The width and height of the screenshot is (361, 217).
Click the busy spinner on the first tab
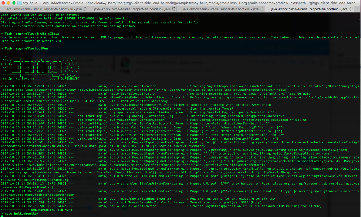(85, 9)
